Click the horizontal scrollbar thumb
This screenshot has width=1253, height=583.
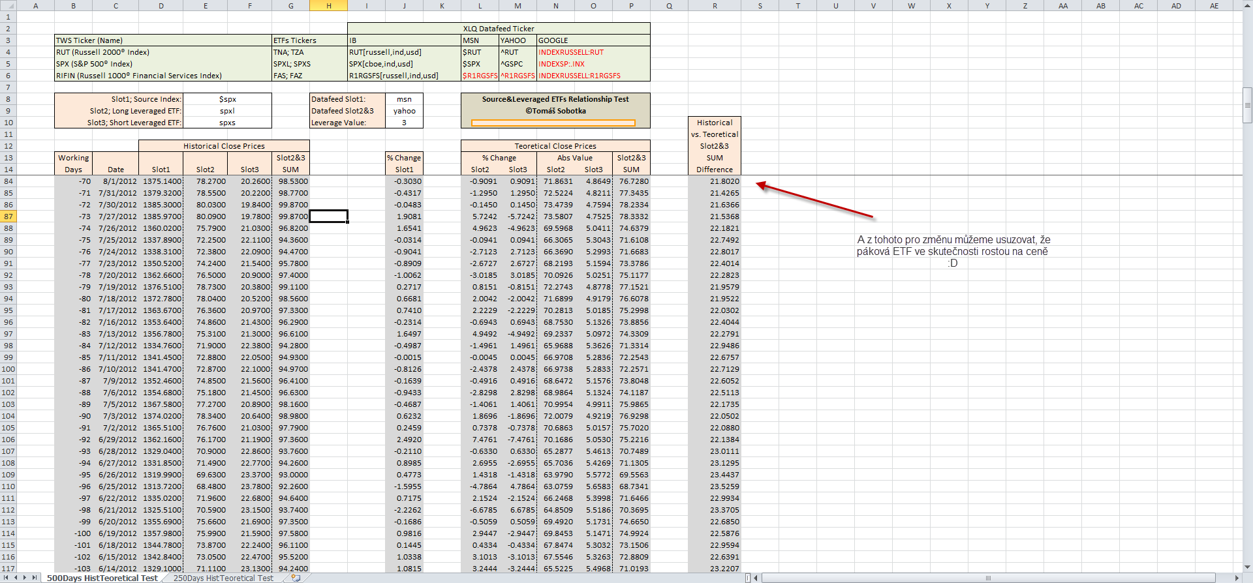[988, 578]
